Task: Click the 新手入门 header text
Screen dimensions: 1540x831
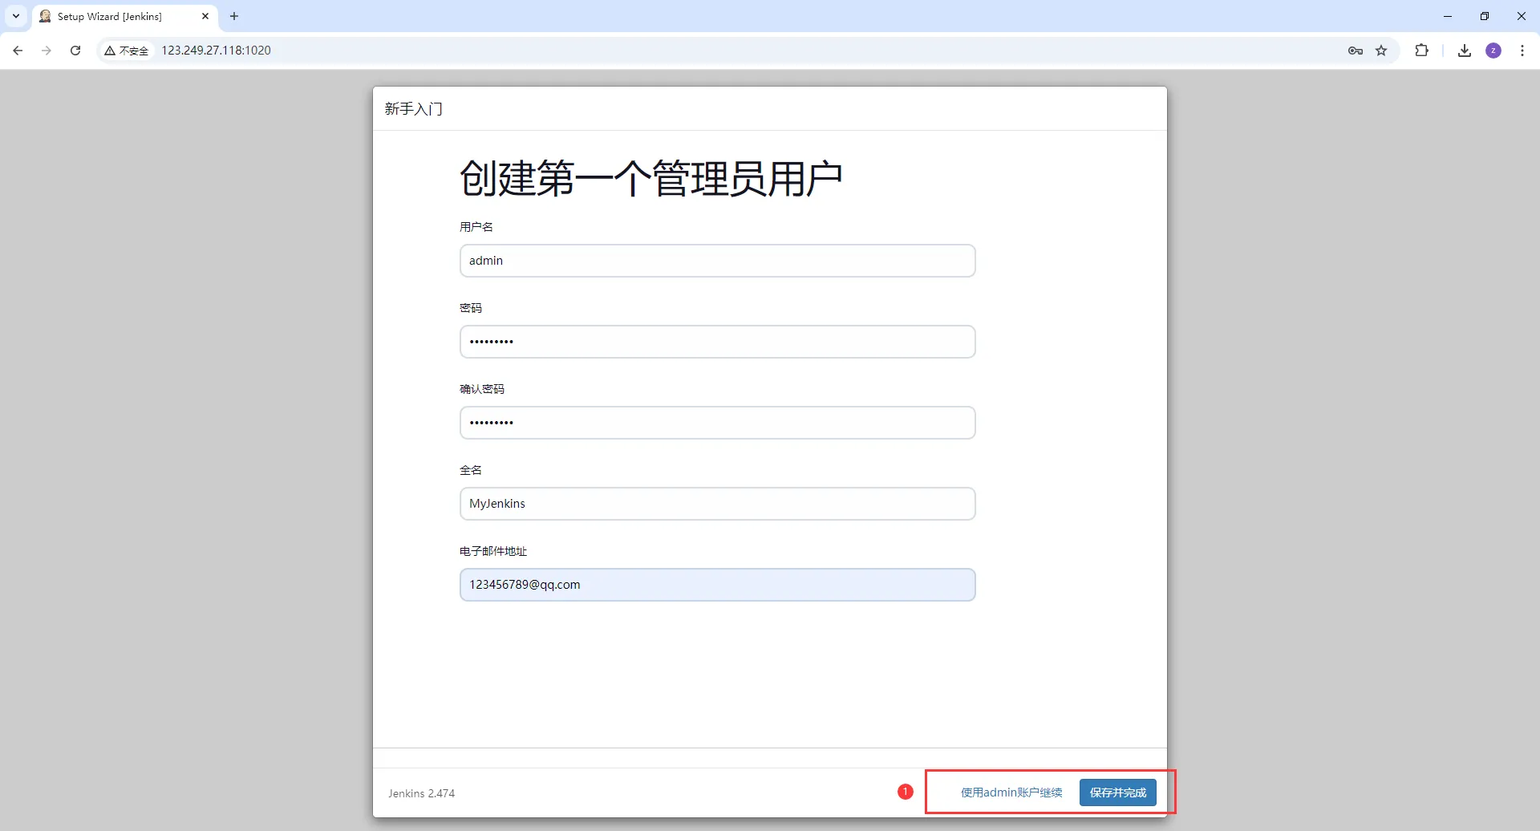Action: (414, 109)
